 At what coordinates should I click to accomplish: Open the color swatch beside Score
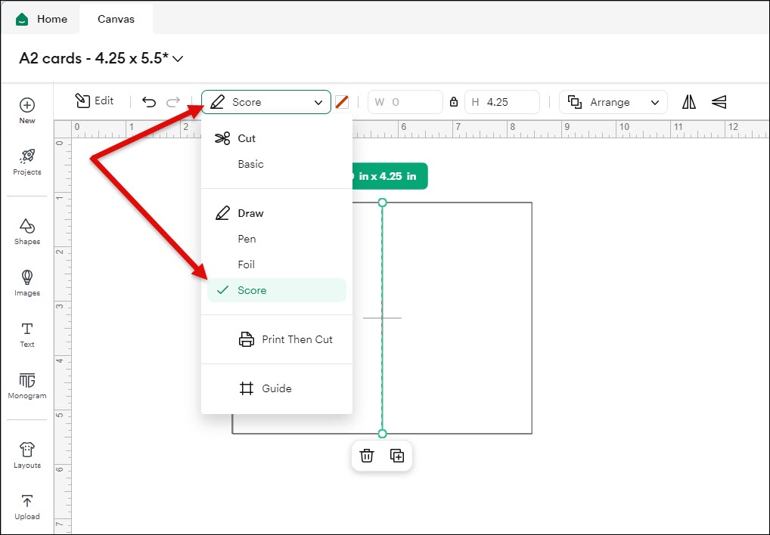click(342, 102)
